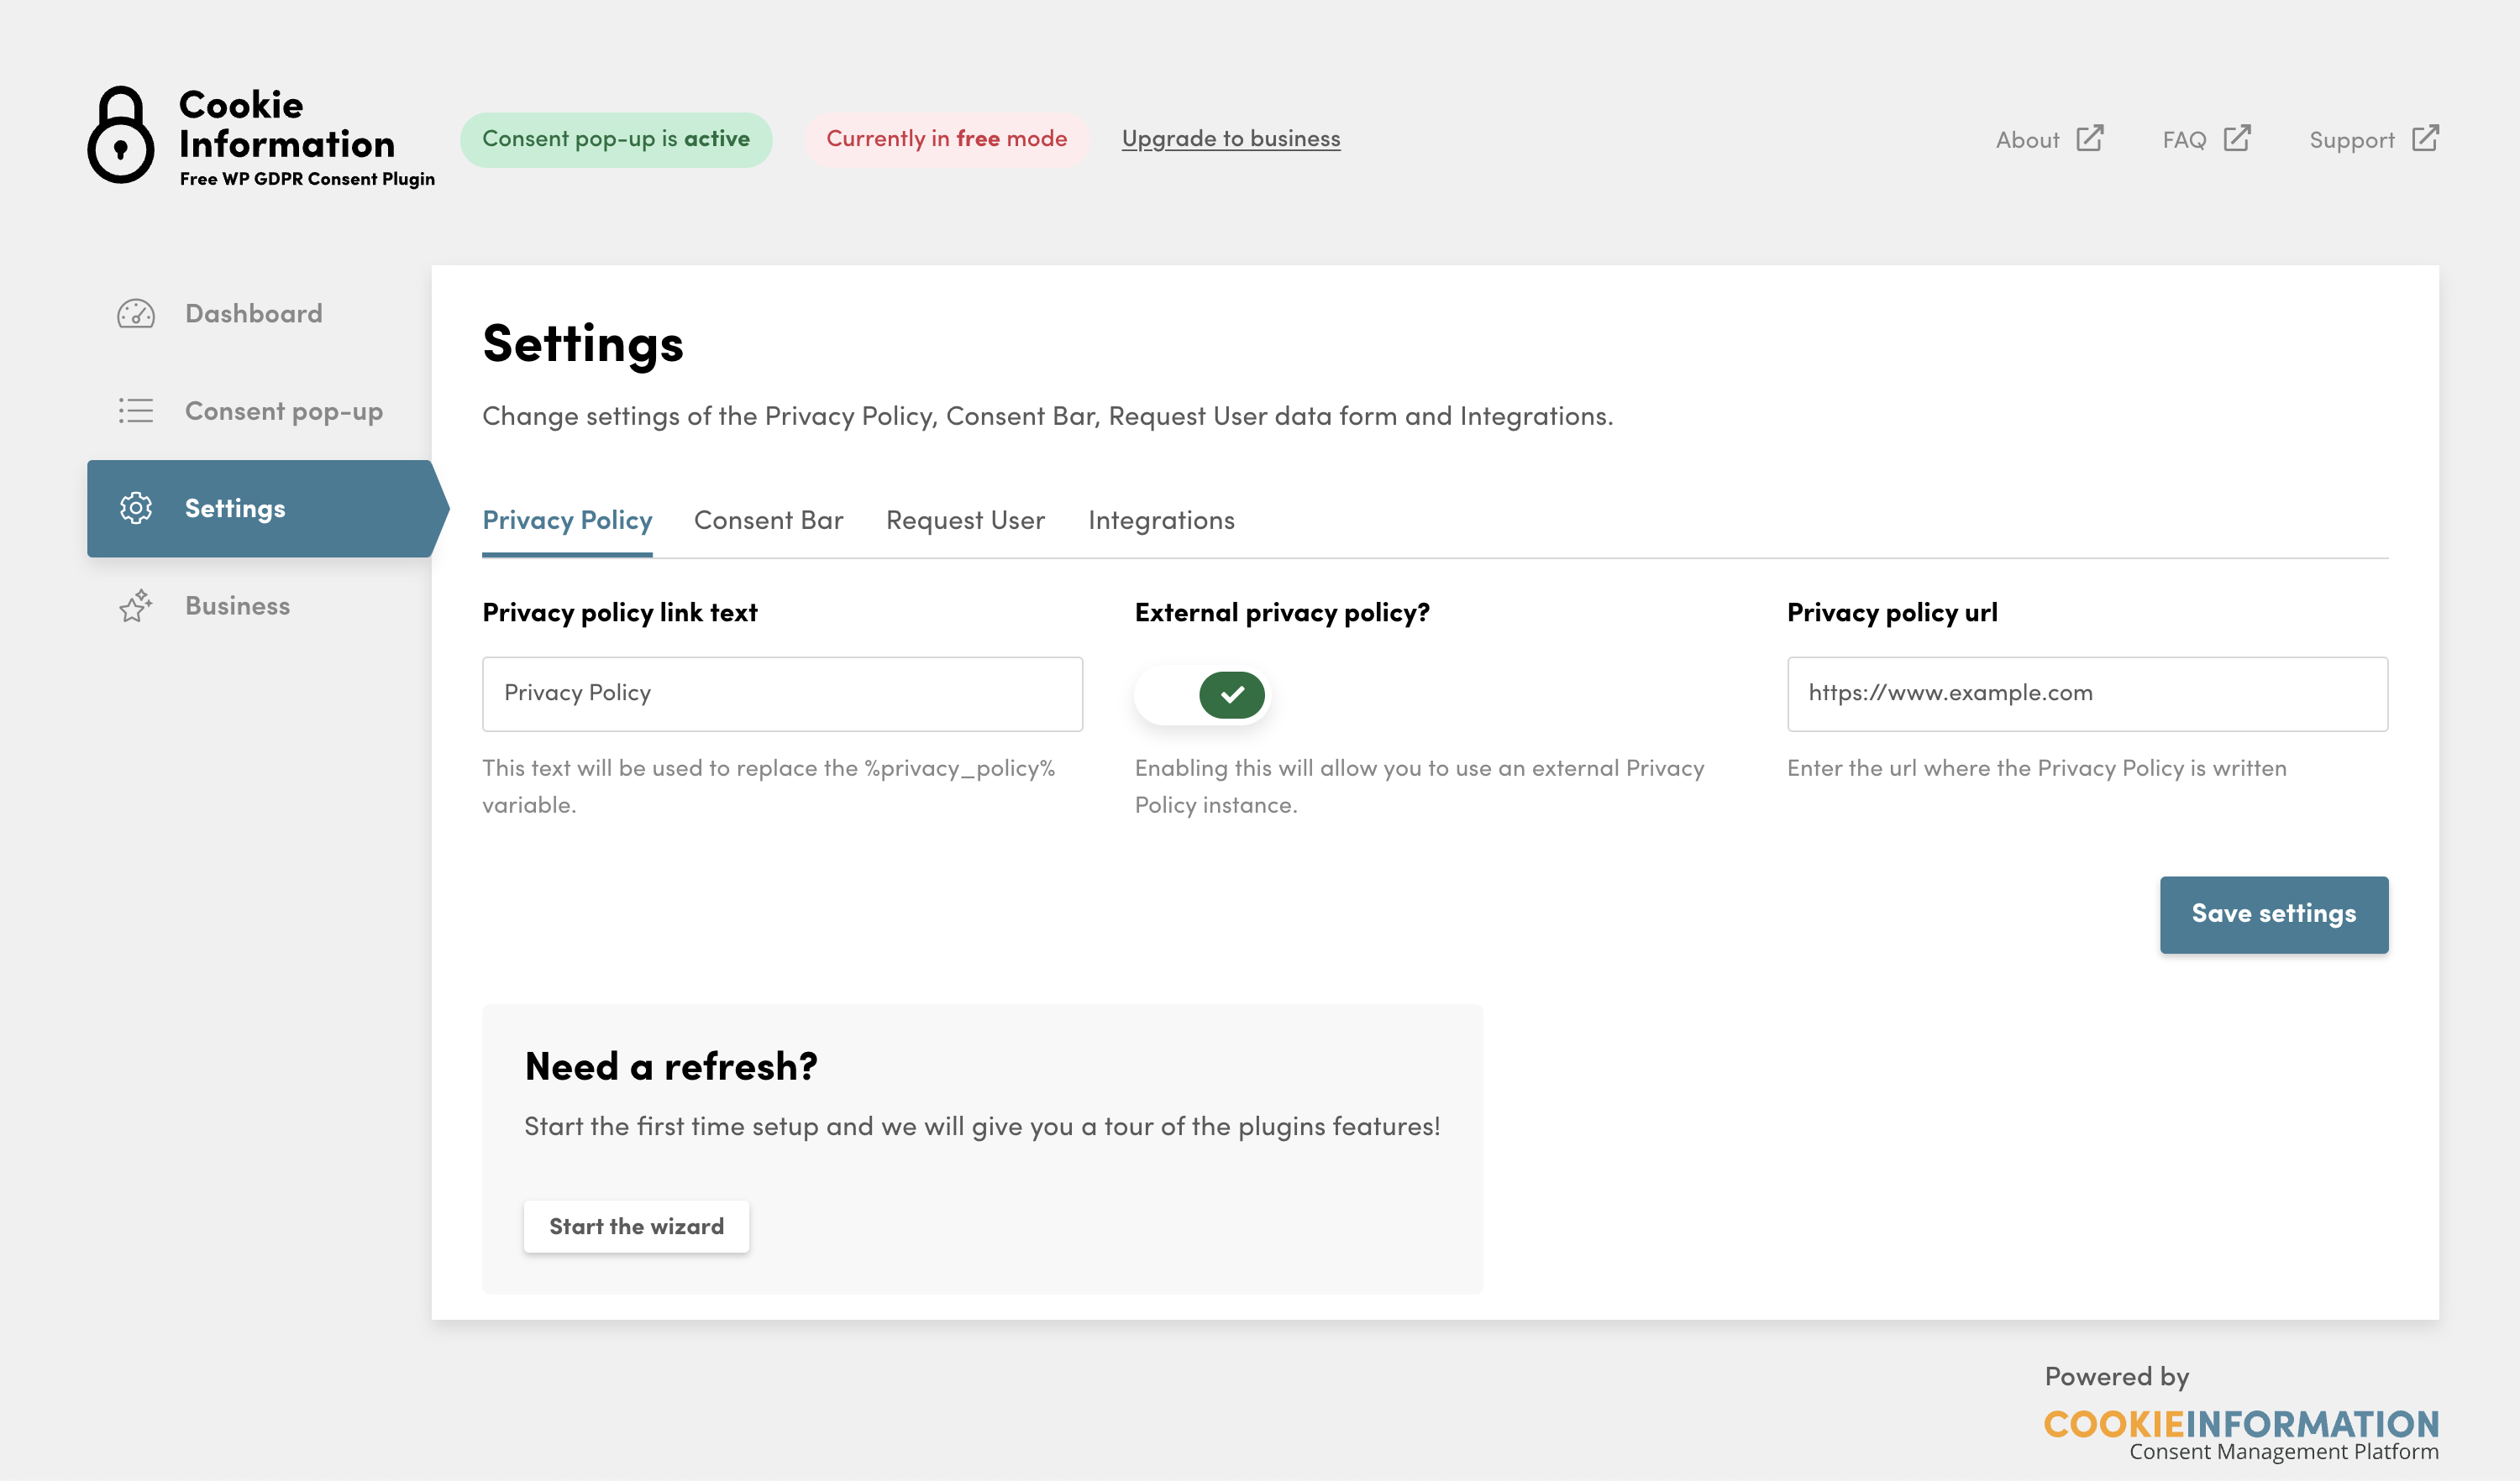Click the Cookie Information padlock logo
Image resolution: width=2520 pixels, height=1481 pixels.
point(120,136)
